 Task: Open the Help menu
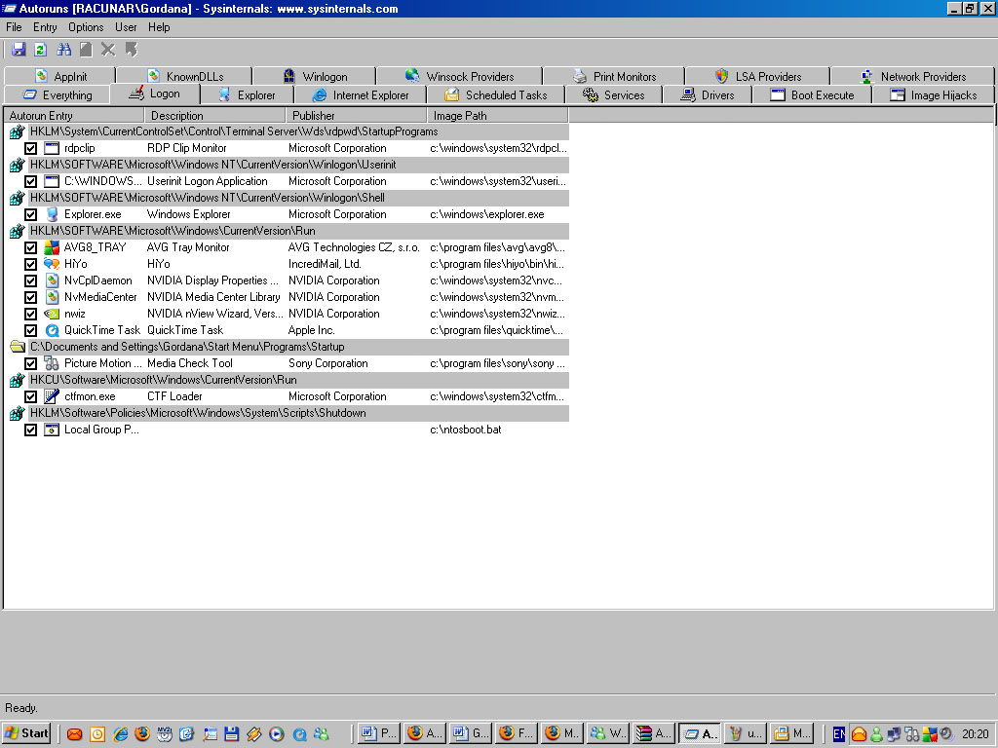(x=159, y=27)
